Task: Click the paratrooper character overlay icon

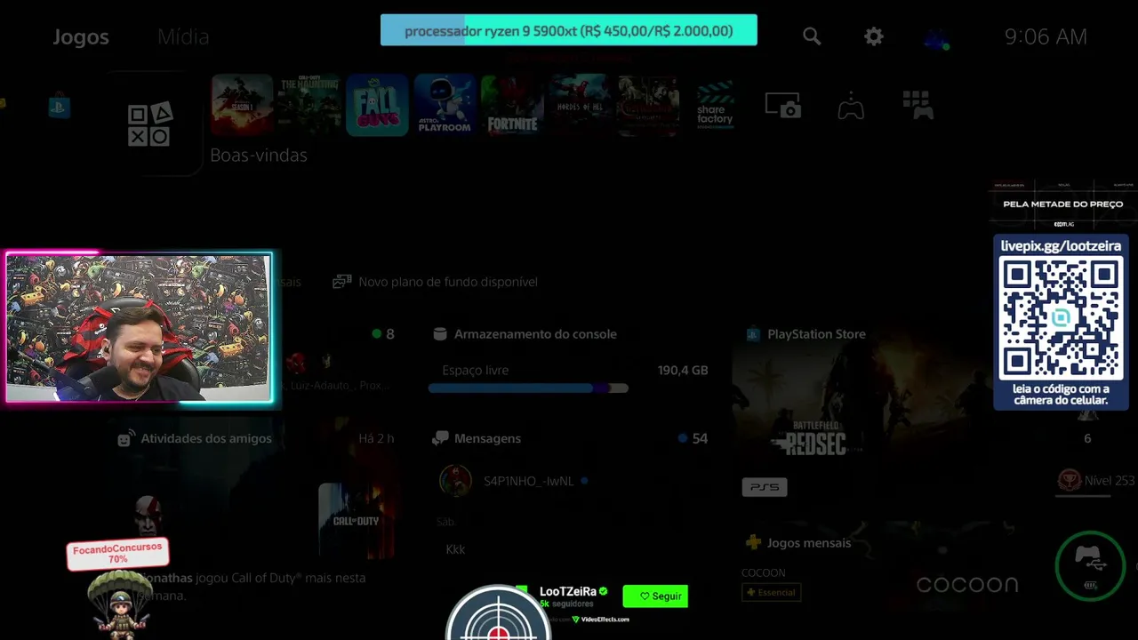Action: click(x=120, y=604)
